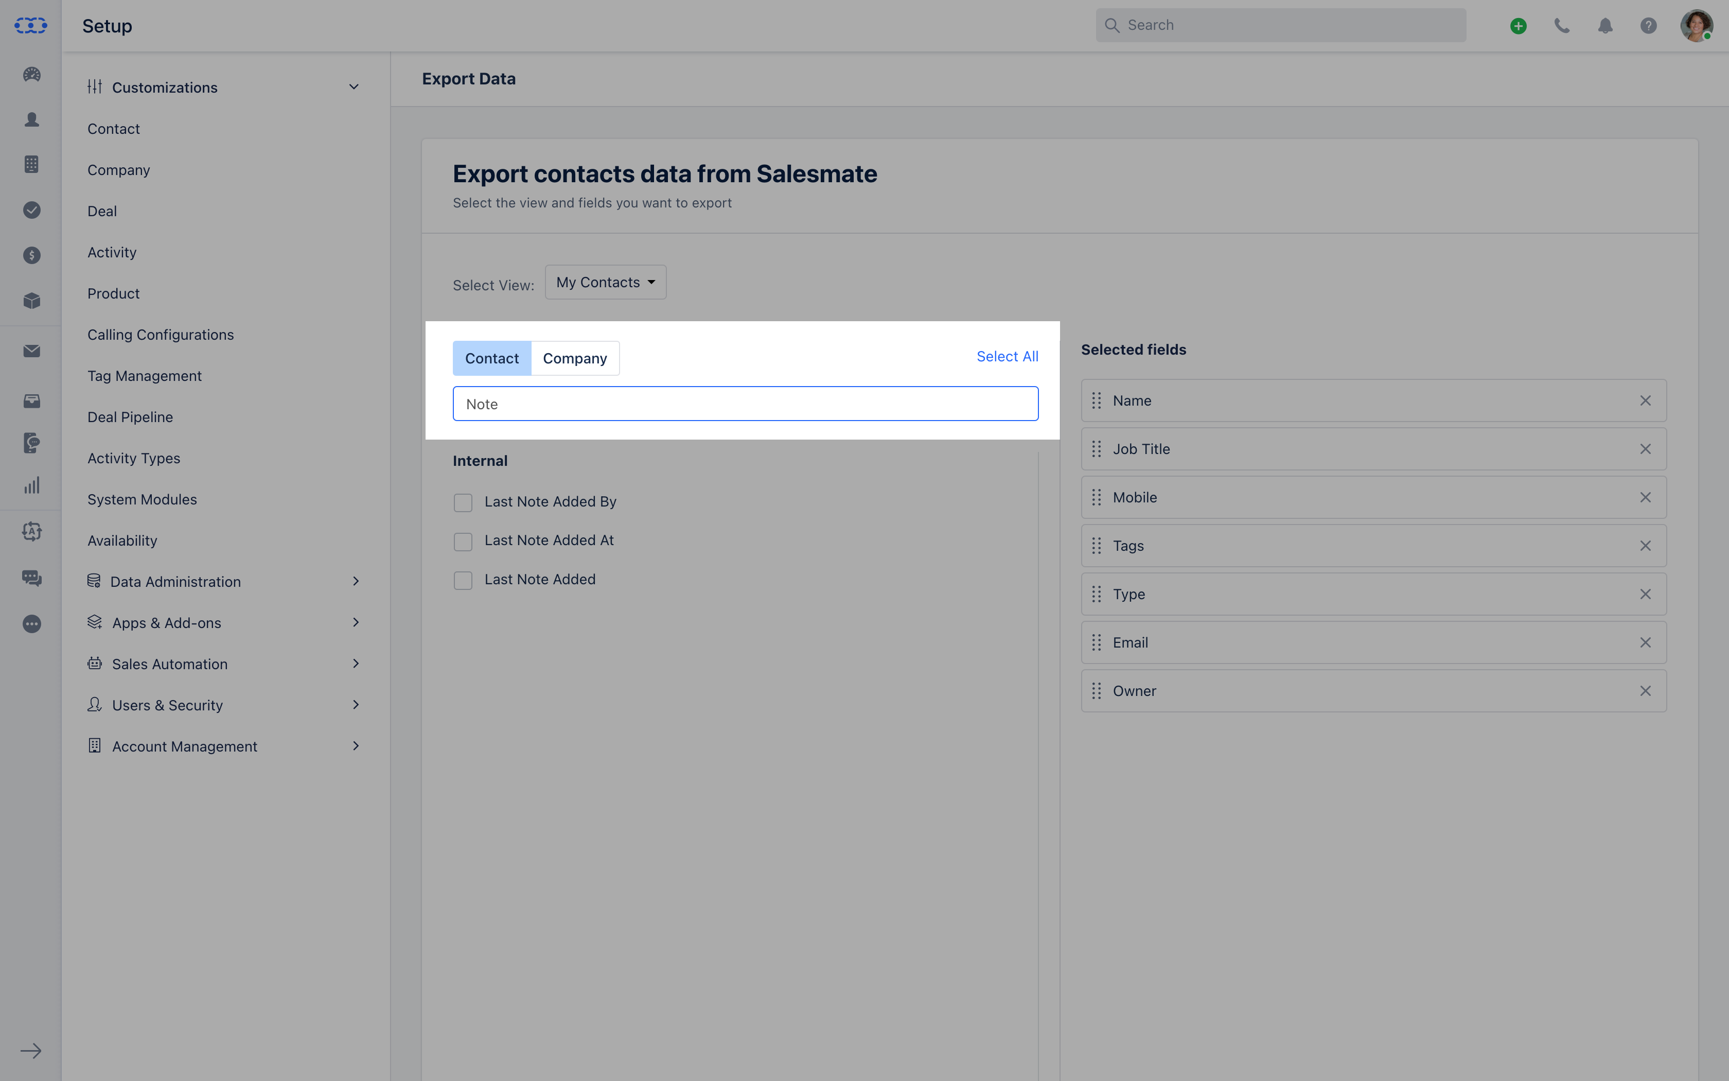Remove Name from selected fields

[1646, 400]
